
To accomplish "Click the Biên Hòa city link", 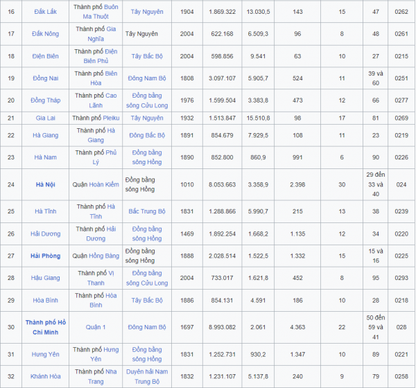I will pos(104,78).
